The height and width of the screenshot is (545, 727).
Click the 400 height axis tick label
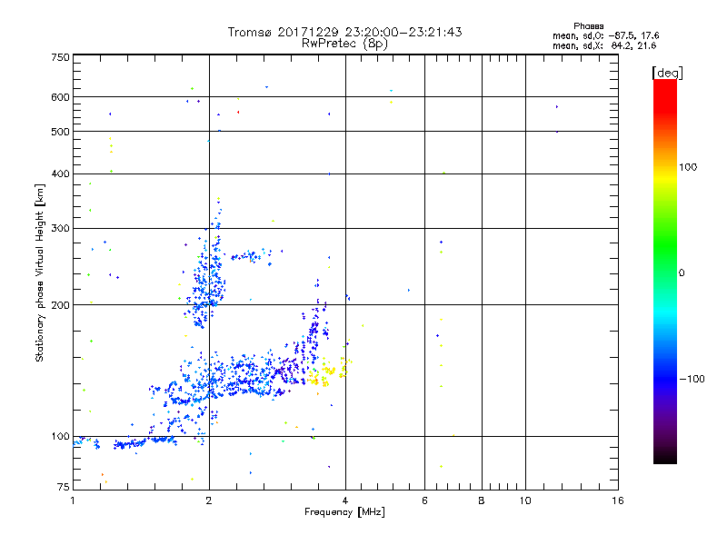click(60, 173)
